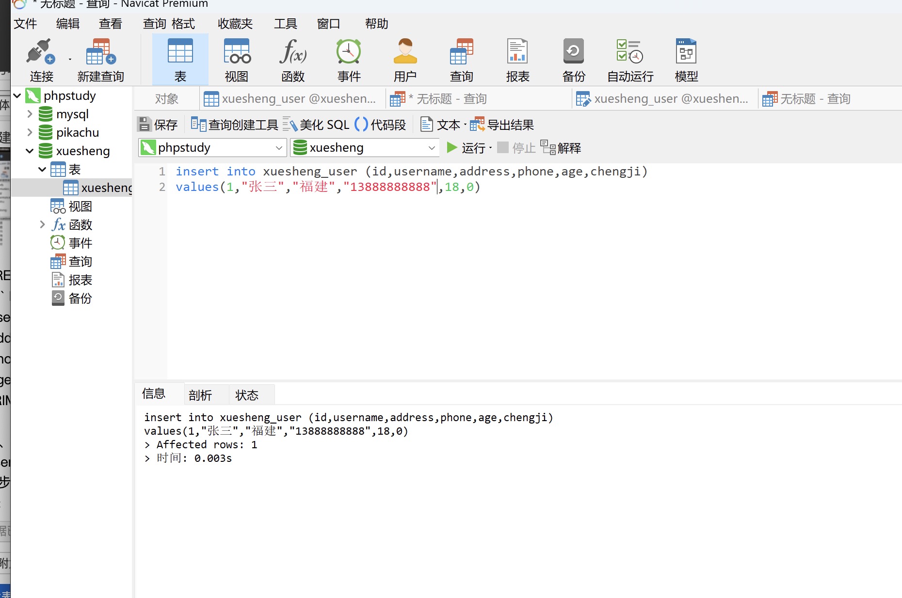Open the xuesheng database dropdown
The width and height of the screenshot is (902, 598).
[x=431, y=148]
